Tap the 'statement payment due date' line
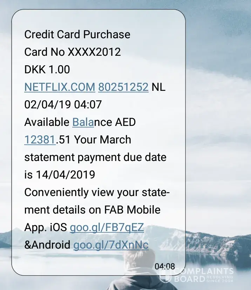 tap(95, 157)
